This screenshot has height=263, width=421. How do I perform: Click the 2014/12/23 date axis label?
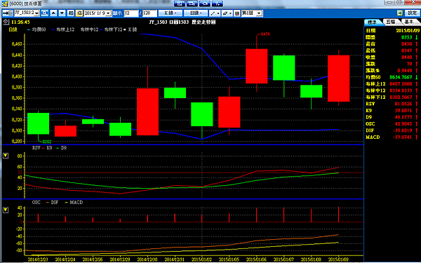(38, 259)
